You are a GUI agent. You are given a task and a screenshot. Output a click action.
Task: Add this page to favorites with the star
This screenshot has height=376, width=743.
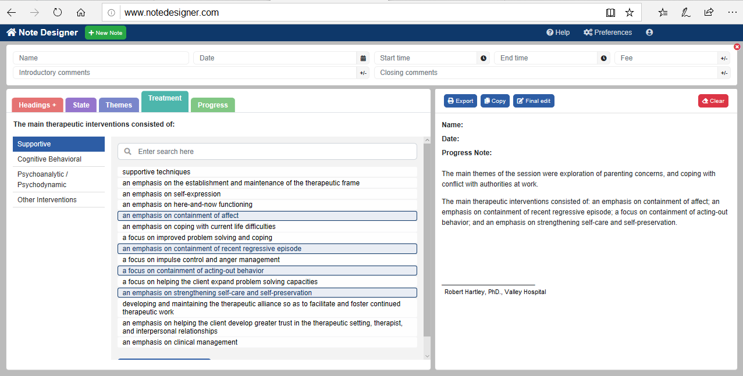629,12
